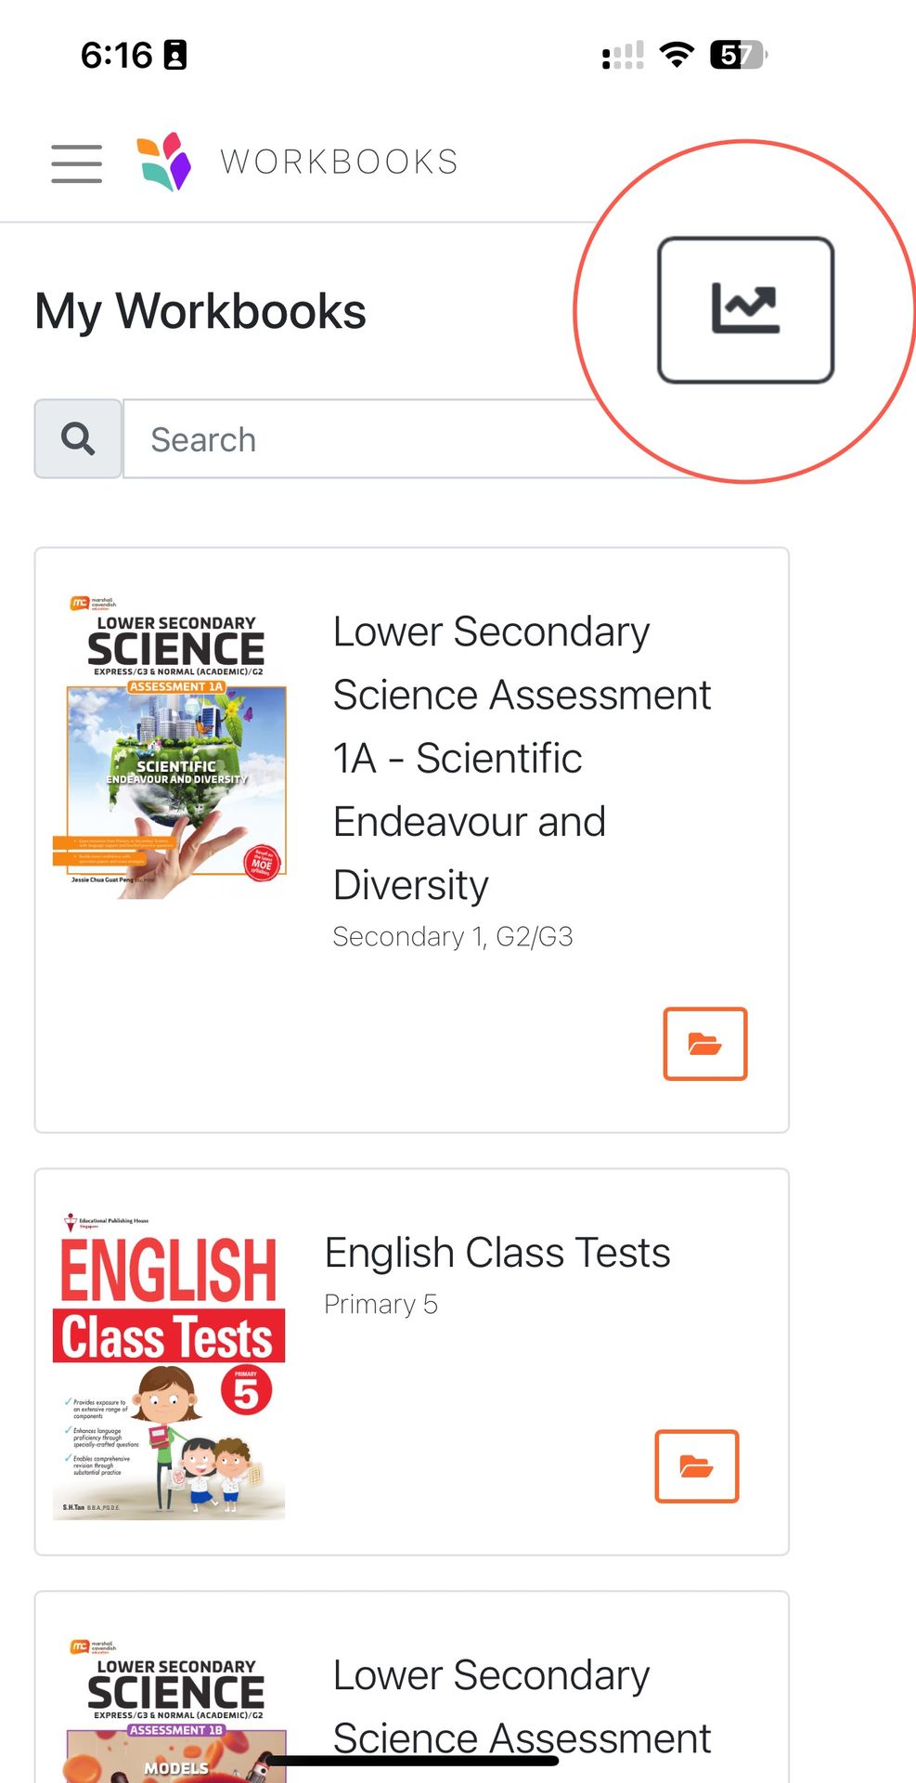The height and width of the screenshot is (1783, 916).
Task: Tap the cellular signal bars icon
Action: 623,56
